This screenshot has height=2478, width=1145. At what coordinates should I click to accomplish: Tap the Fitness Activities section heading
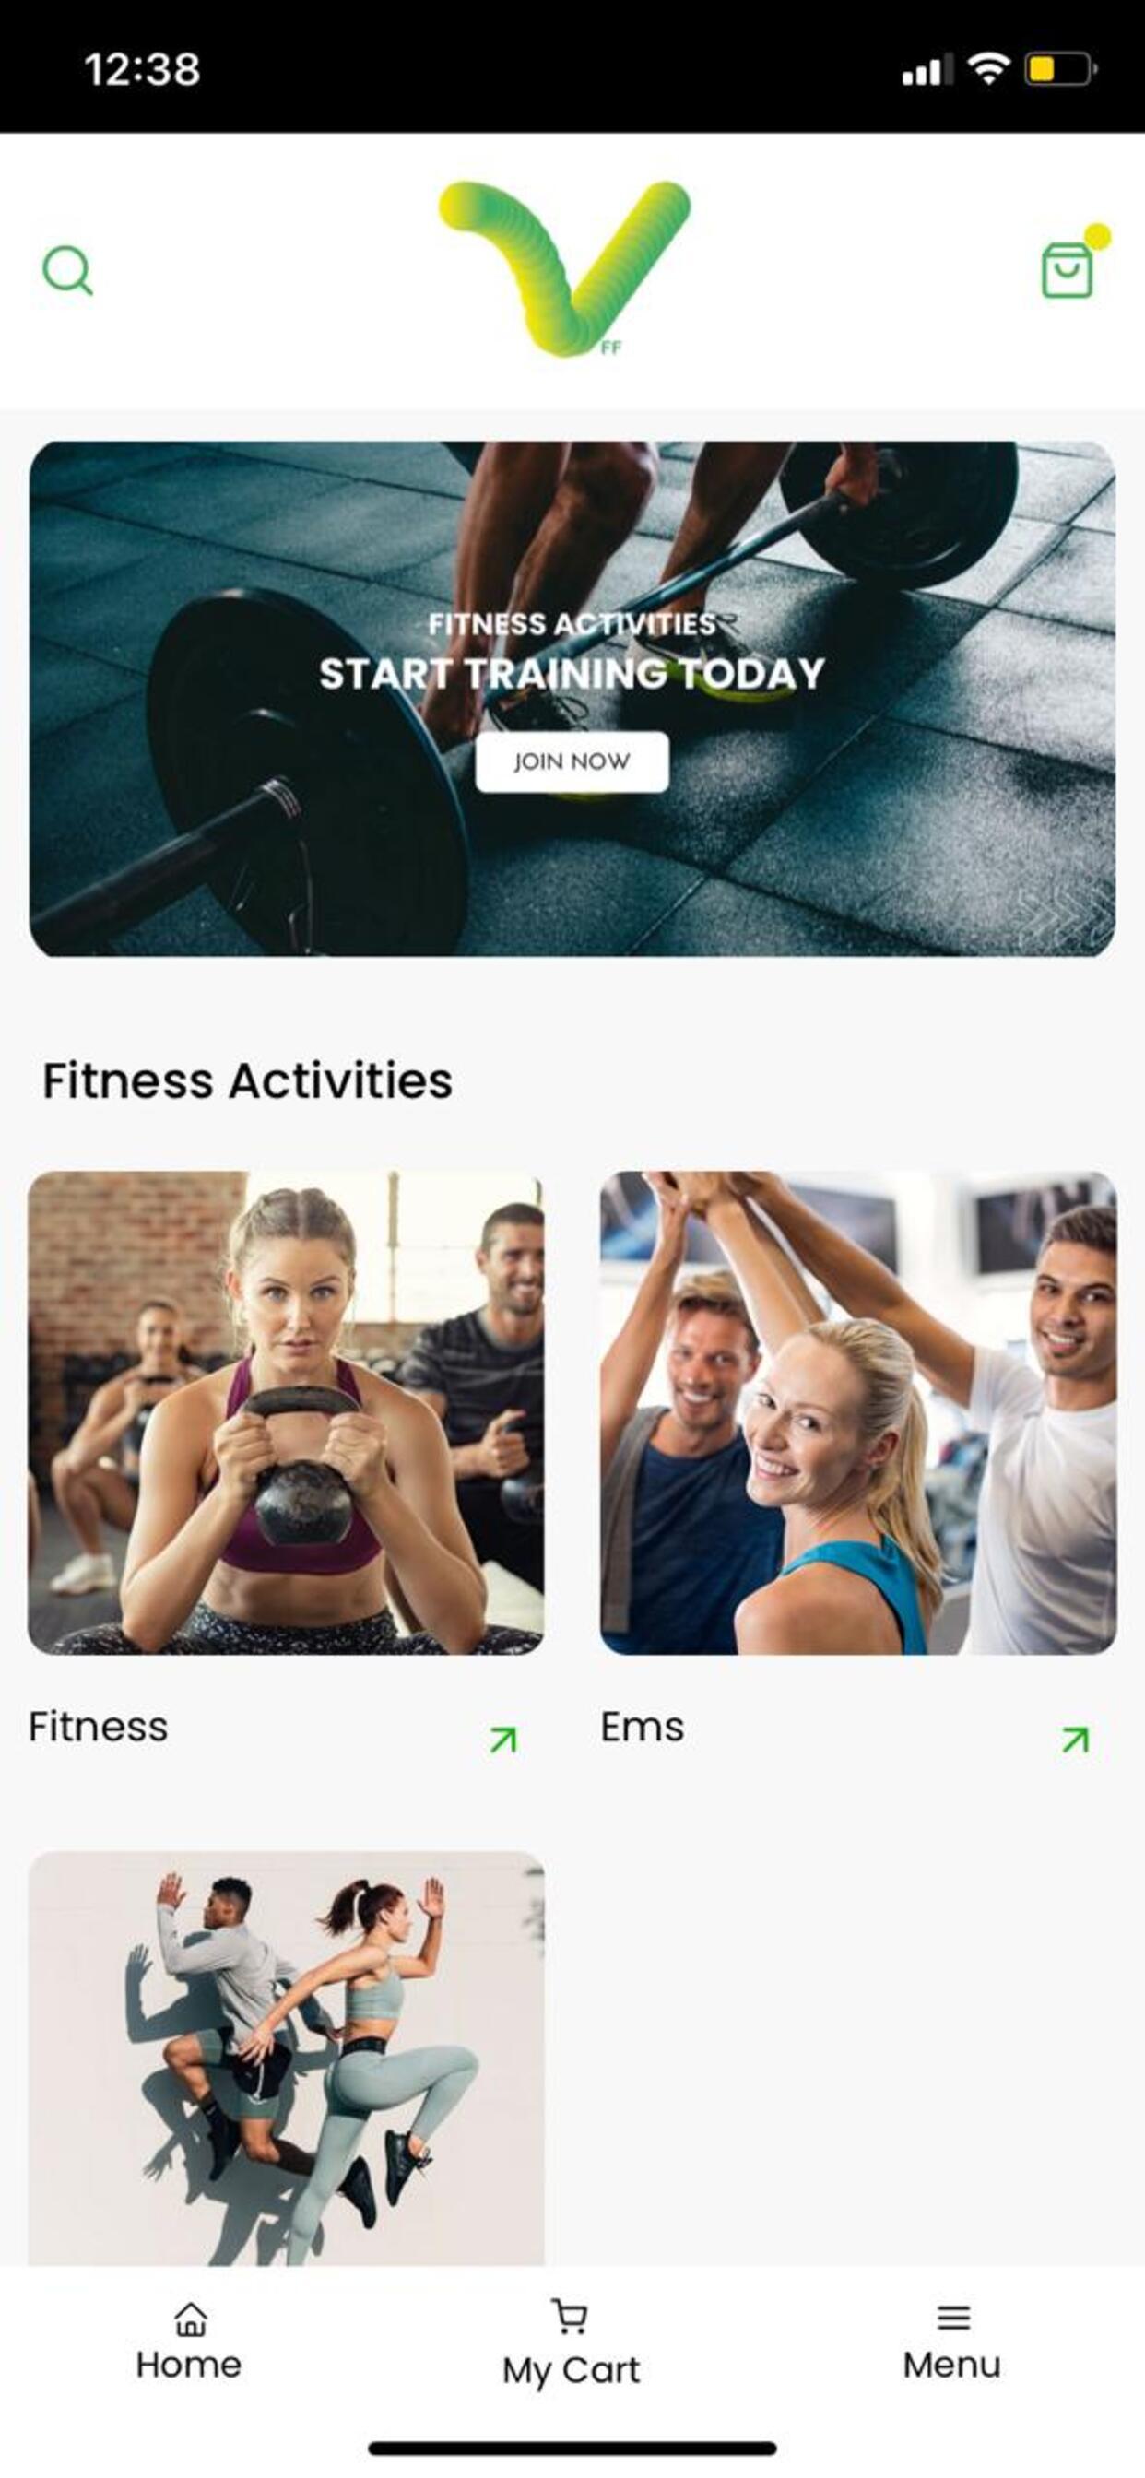[247, 1080]
